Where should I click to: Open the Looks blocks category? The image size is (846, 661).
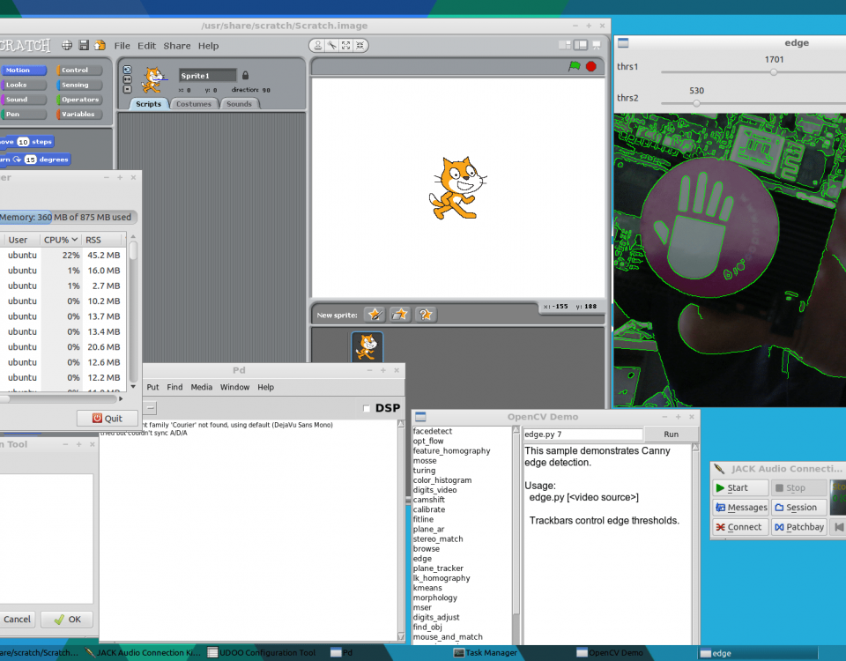23,85
